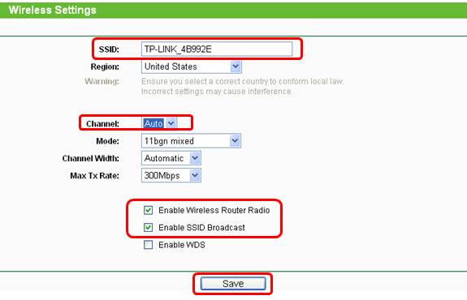Click the Save button
Viewport: 467px width, 300px height.
pyautogui.click(x=233, y=284)
